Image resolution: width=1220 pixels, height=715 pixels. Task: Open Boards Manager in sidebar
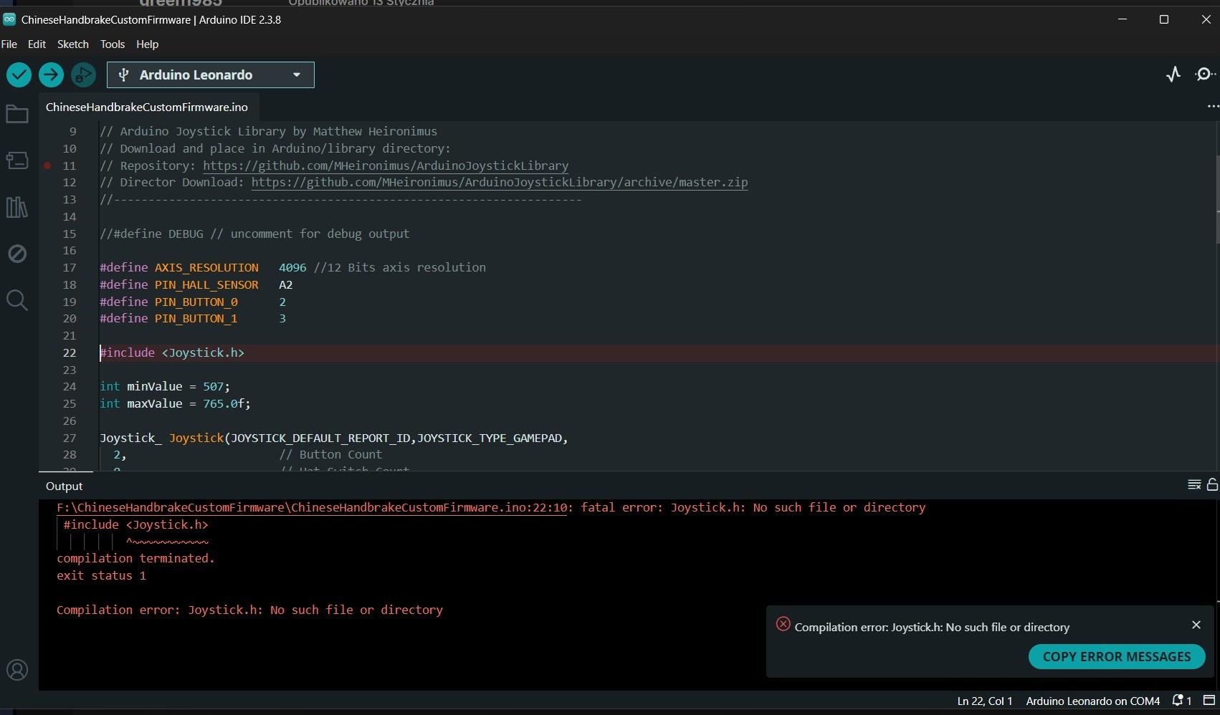click(x=17, y=160)
